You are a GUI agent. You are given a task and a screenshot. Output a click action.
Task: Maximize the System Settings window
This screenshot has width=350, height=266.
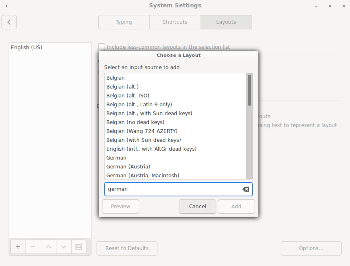coord(330,6)
